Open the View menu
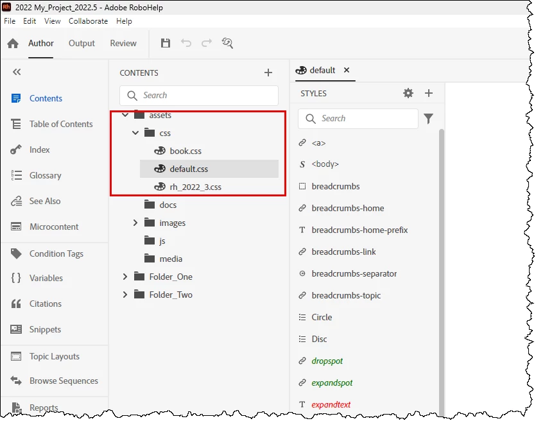536x421 pixels. 52,21
